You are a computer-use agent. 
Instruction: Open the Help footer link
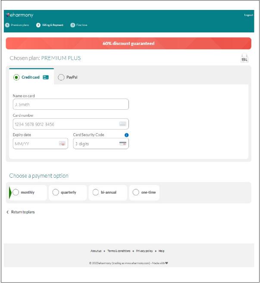click(x=161, y=251)
